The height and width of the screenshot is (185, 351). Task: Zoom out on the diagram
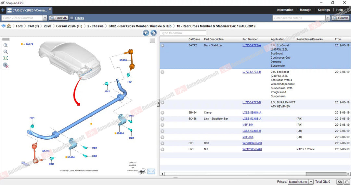[6, 52]
